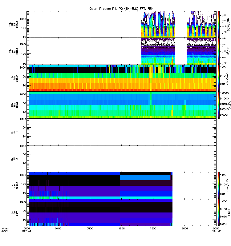Click the '1000' y-axis tick of thc fff 2 panel
This screenshot has height=246, width=231.
click(x=23, y=146)
